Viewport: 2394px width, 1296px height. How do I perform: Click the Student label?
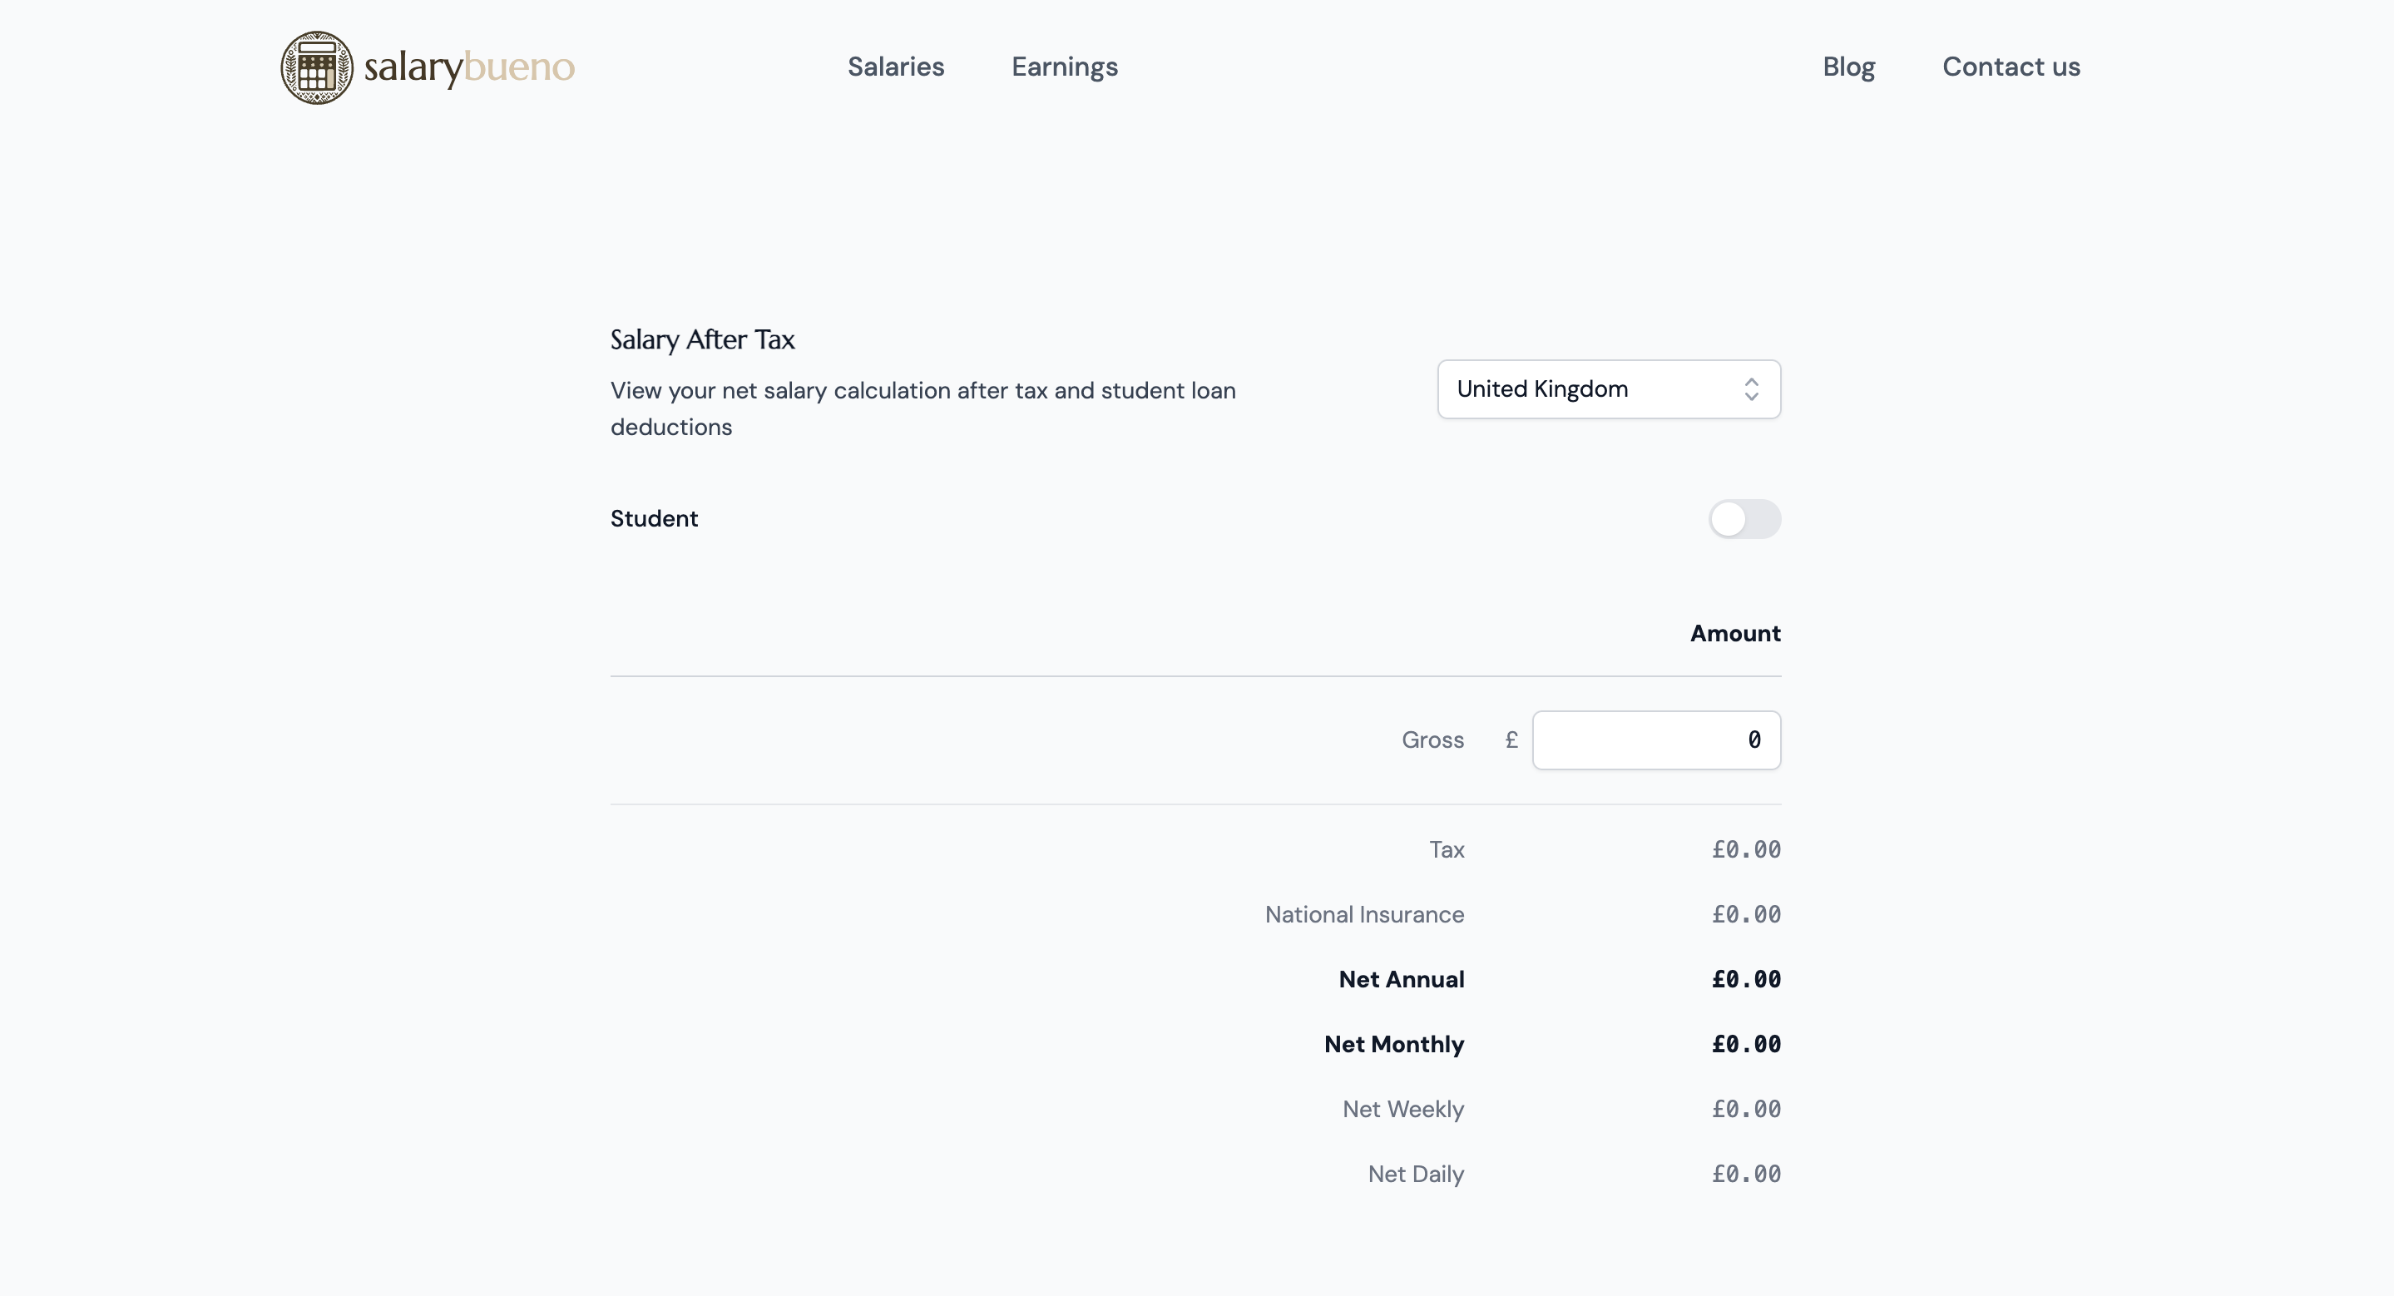pos(653,518)
